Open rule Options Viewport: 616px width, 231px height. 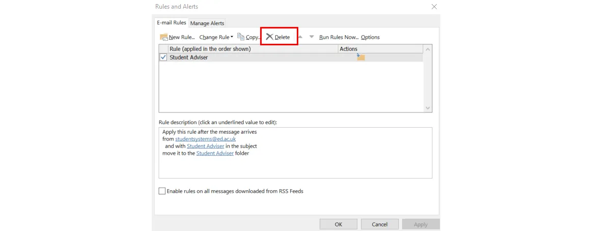(371, 37)
